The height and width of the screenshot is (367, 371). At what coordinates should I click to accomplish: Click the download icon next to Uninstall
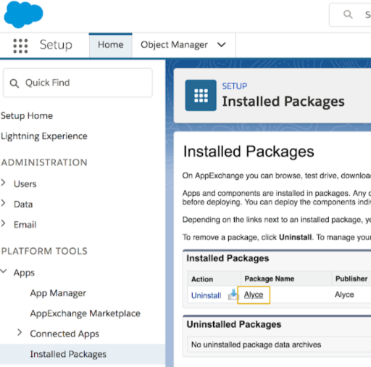pos(233,294)
